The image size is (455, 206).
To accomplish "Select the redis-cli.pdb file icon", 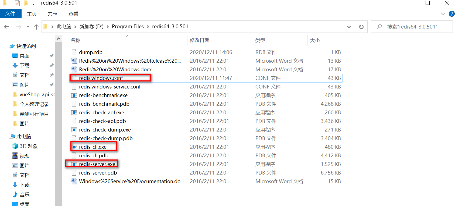I will [74, 155].
